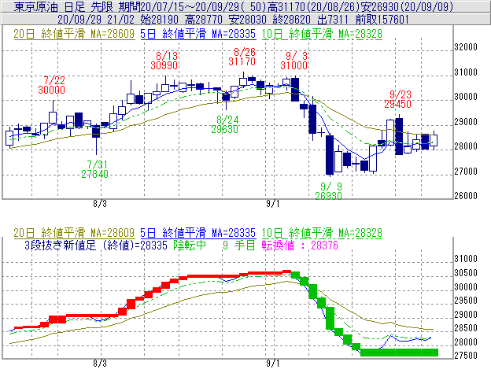Select the 20-day MA=28609 legend in the lower chart
This screenshot has height=373, width=491.
pyautogui.click(x=74, y=233)
